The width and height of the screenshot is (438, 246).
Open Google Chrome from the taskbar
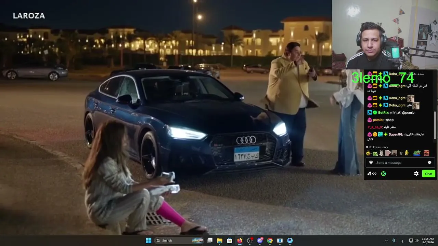[270, 241]
